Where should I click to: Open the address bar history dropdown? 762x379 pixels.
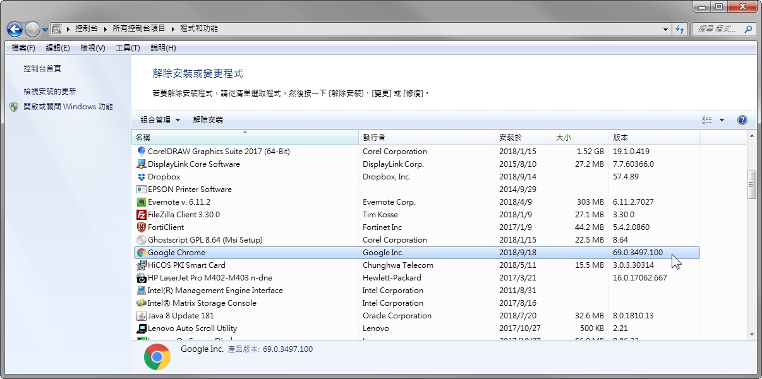tap(666, 29)
